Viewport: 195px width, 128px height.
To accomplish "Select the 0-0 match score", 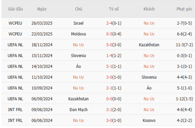I will 109,99.
